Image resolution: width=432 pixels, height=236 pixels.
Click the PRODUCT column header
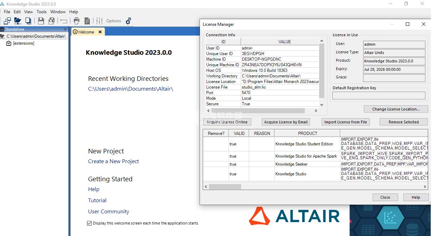(308, 133)
